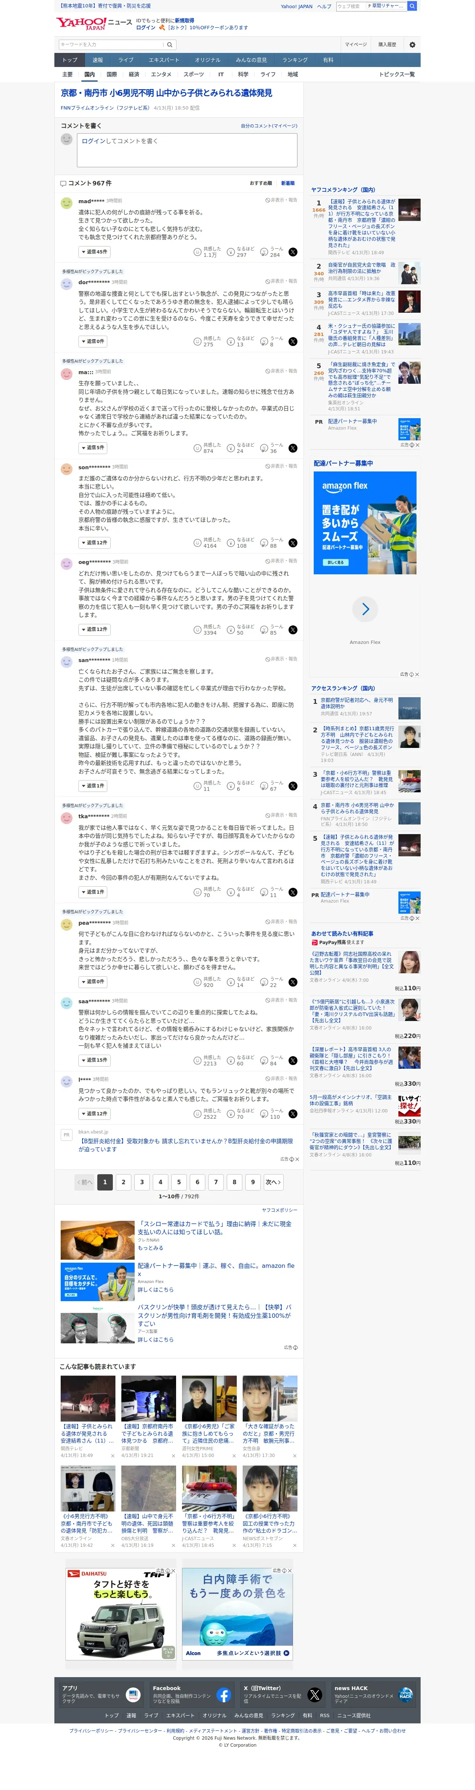
Task: Click うーん icon on mad***** comment
Action: tap(264, 252)
